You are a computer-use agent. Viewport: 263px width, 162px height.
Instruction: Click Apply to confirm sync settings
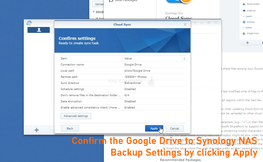pos(154,128)
